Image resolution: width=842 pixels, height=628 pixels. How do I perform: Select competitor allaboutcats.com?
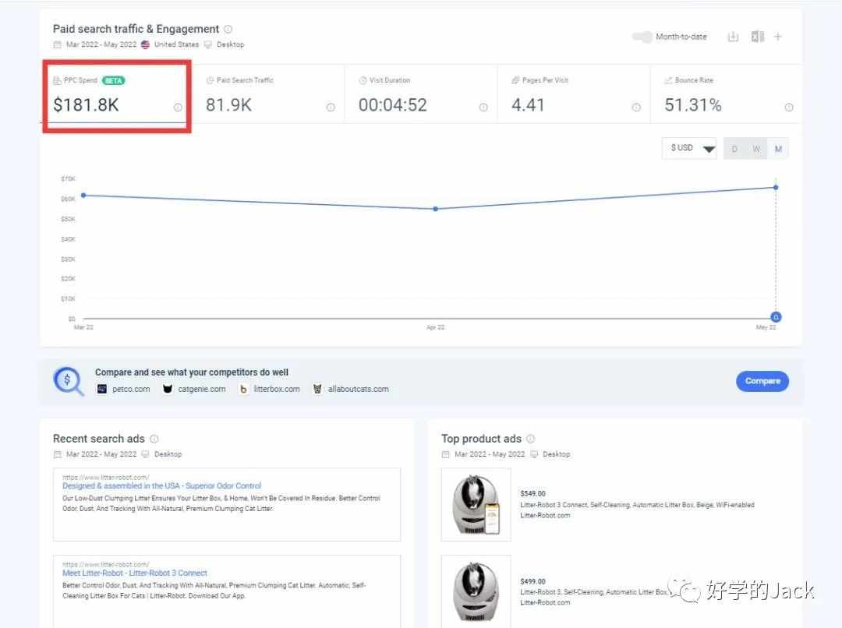[358, 389]
